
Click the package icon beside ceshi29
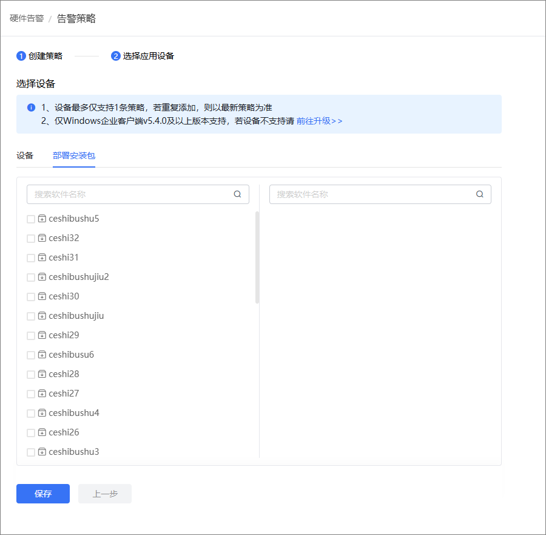point(42,335)
